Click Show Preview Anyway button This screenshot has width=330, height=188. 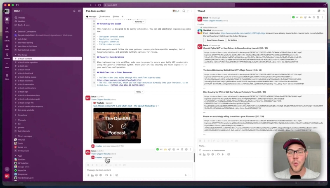[215, 40]
